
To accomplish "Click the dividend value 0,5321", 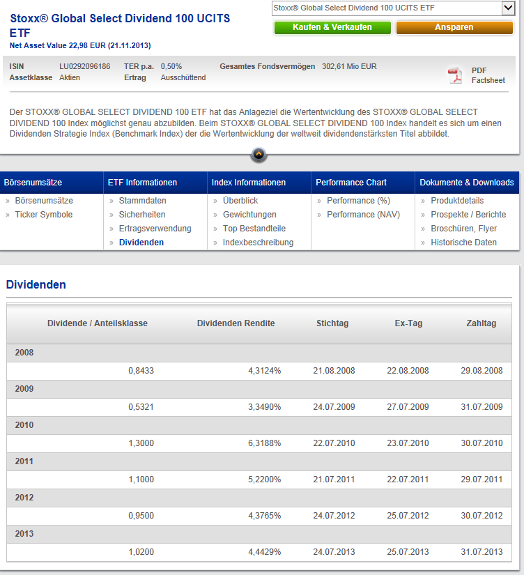I will click(x=141, y=407).
